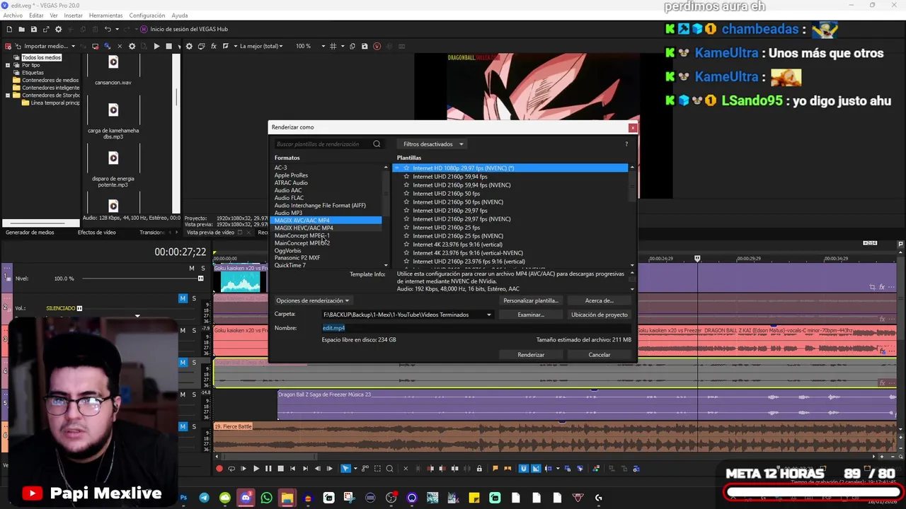
Task: Solo the 19. Fierce Battle track
Action: (x=194, y=426)
